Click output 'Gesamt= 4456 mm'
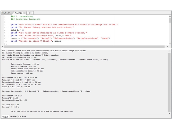The image size is (172, 129). [10, 105]
